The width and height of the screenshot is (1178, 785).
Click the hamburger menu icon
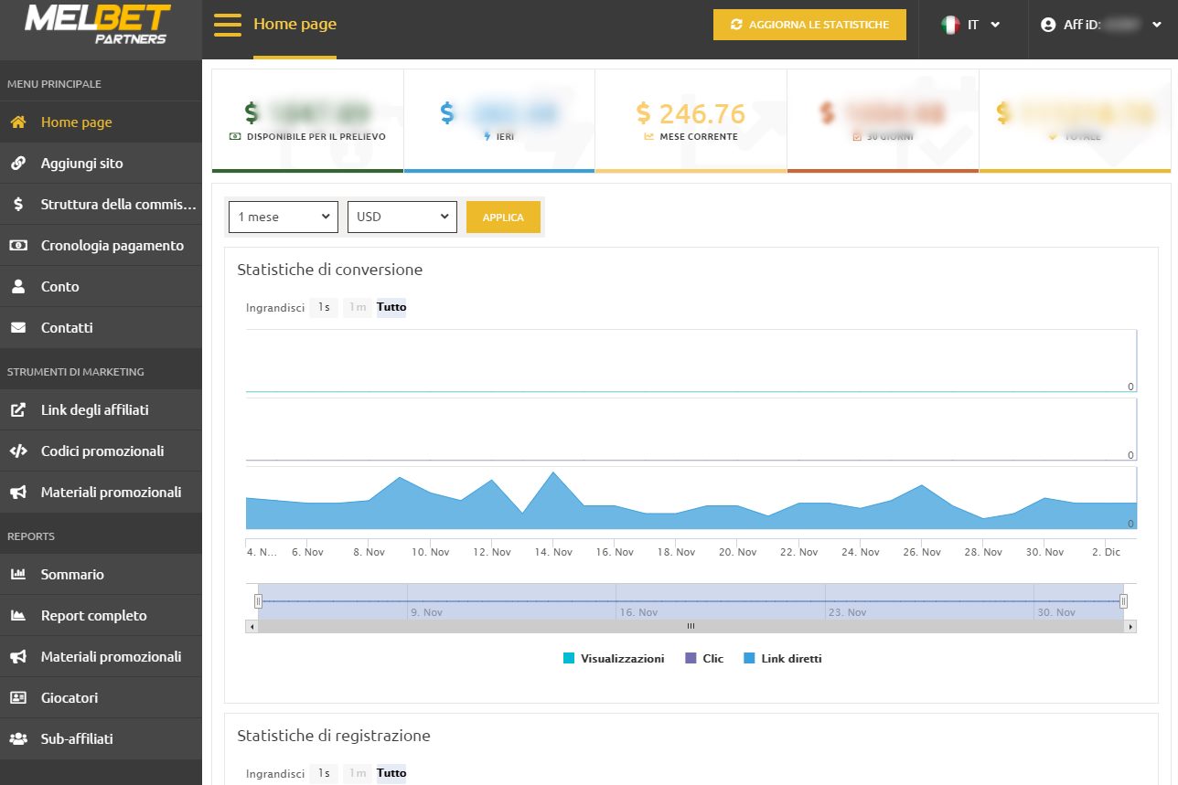click(x=227, y=25)
